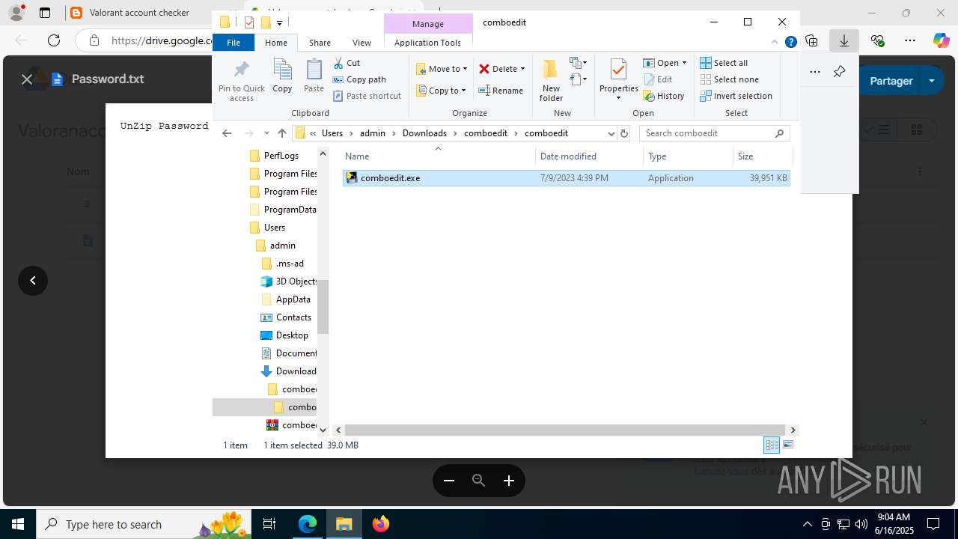The height and width of the screenshot is (539, 958).
Task: Open the taskbar notification center
Action: point(933,524)
